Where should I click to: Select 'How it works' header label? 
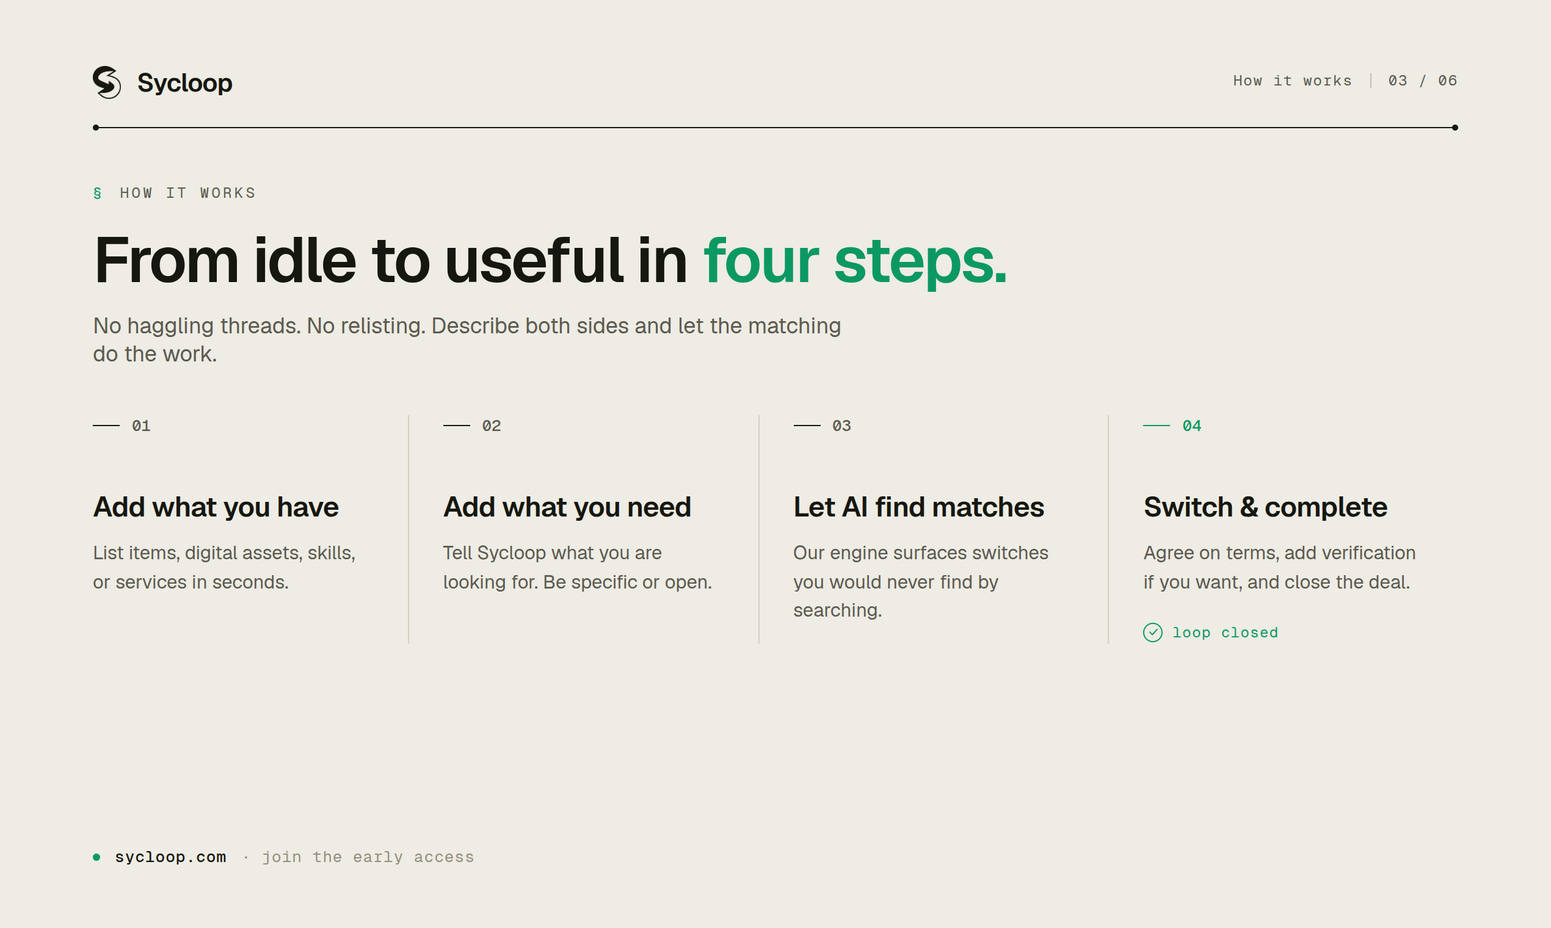(x=1292, y=81)
